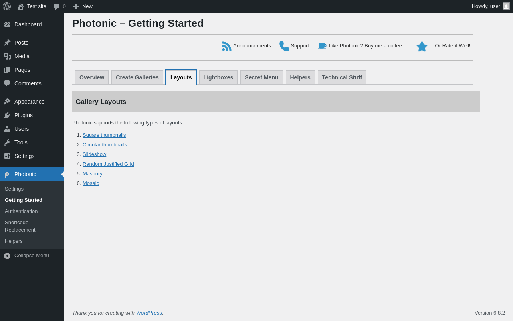
Task: Click the home icon beside Test site
Action: click(21, 6)
